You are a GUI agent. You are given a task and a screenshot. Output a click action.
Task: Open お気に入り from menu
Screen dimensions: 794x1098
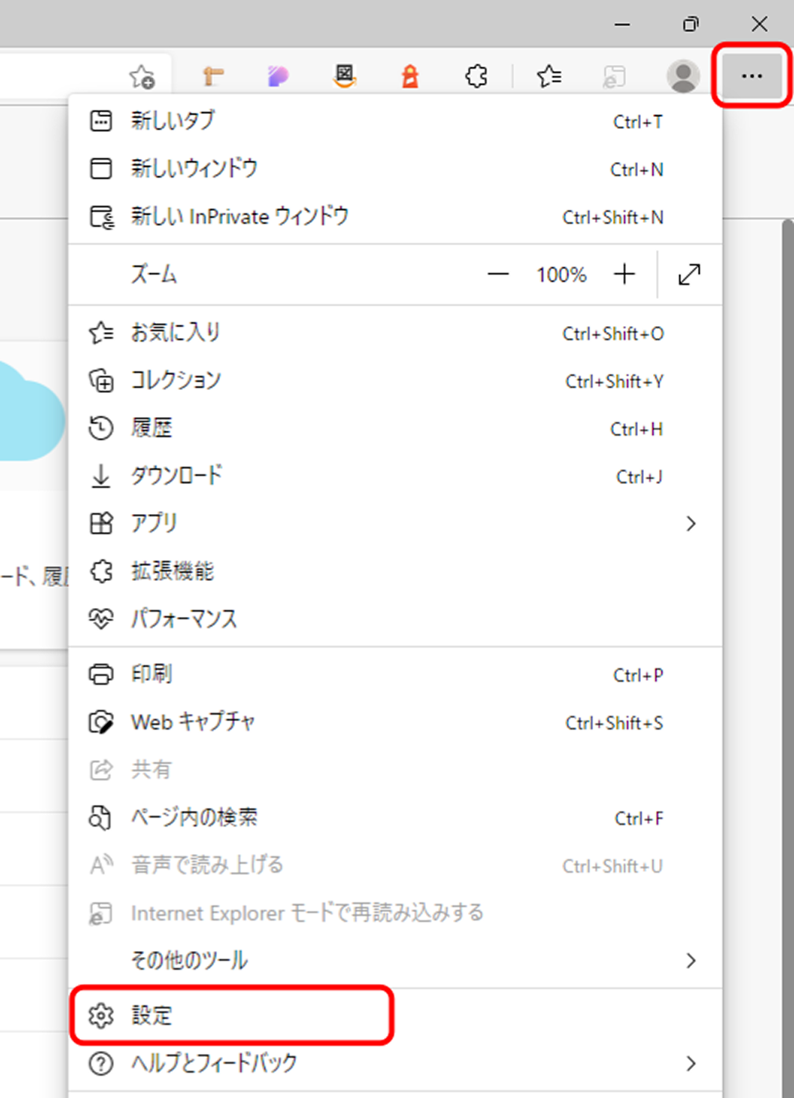coord(396,333)
